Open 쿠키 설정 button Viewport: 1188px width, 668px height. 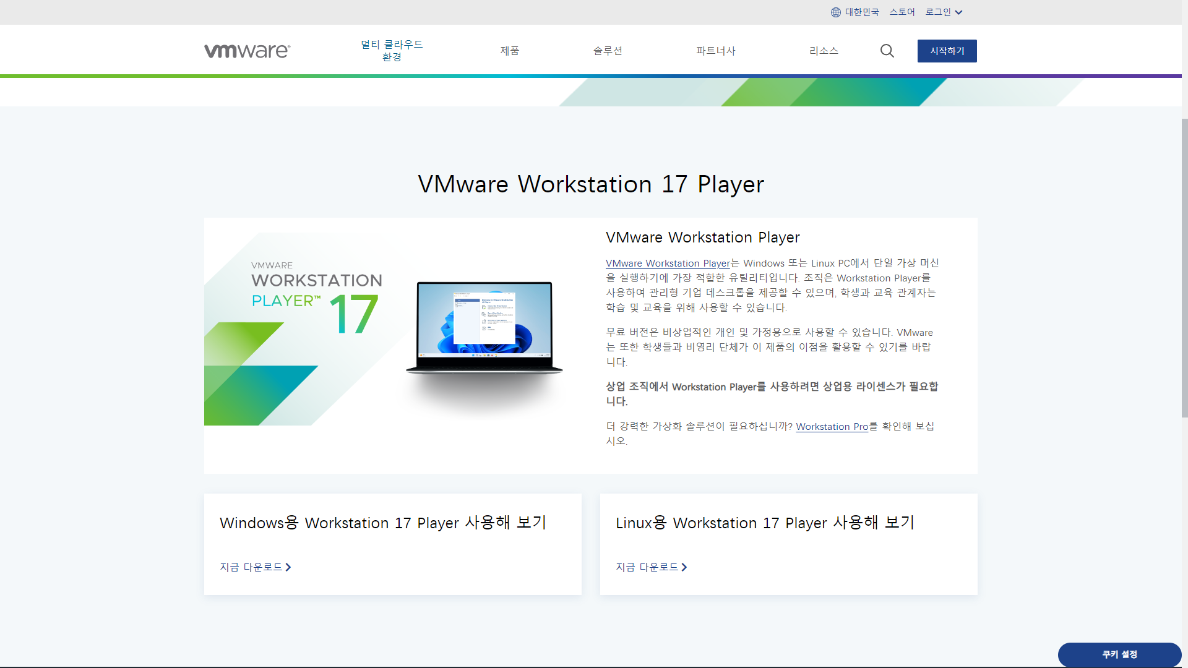tap(1120, 654)
